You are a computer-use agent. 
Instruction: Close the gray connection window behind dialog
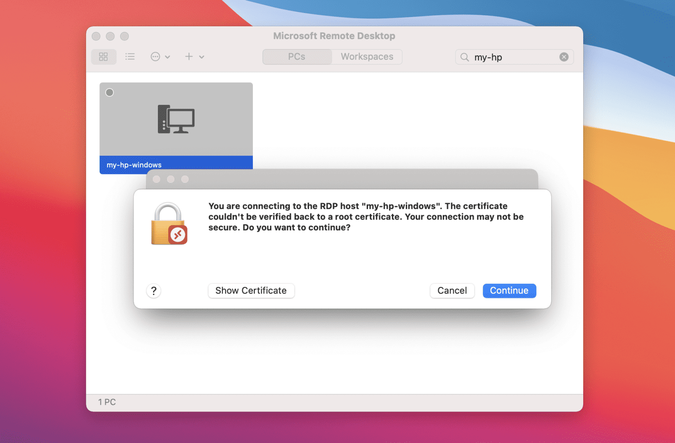(157, 179)
